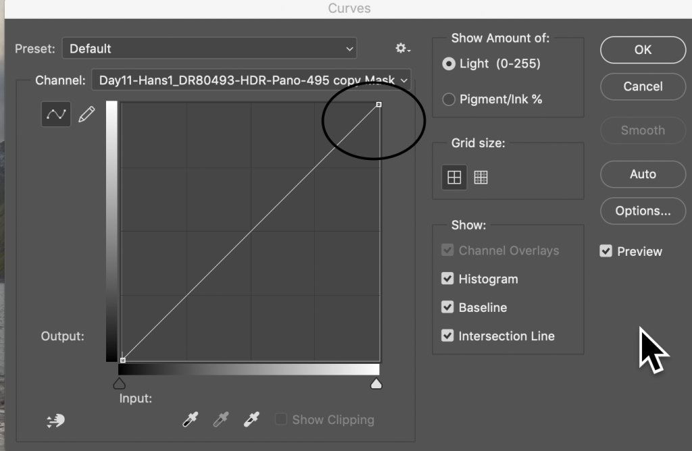Select the Light (0-255) radio option
Screen dimensions: 692x451
[449, 64]
